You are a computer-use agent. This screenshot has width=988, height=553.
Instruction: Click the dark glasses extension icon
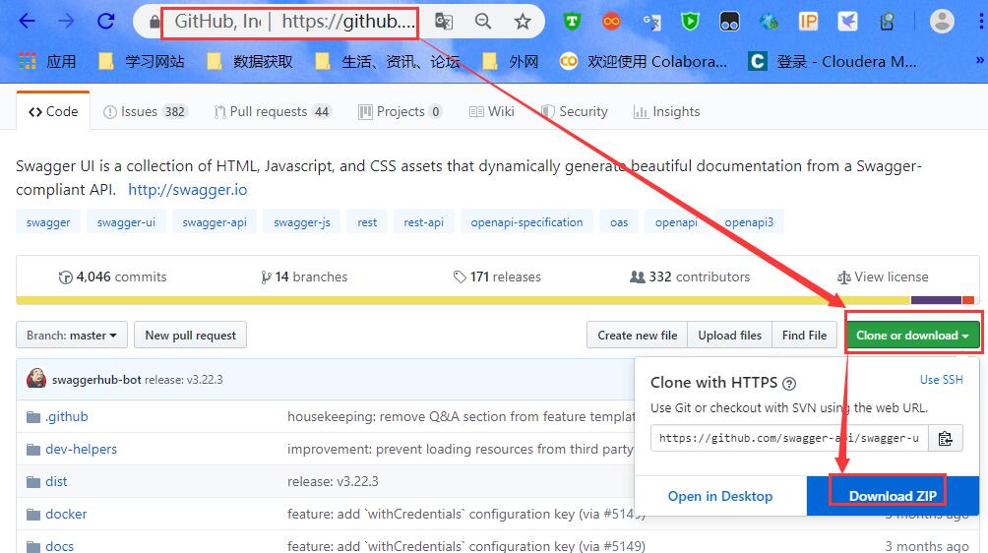click(x=729, y=22)
